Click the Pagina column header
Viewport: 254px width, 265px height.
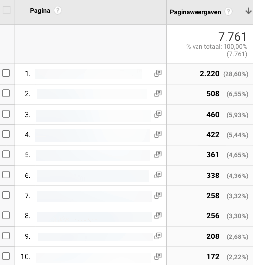pos(40,11)
